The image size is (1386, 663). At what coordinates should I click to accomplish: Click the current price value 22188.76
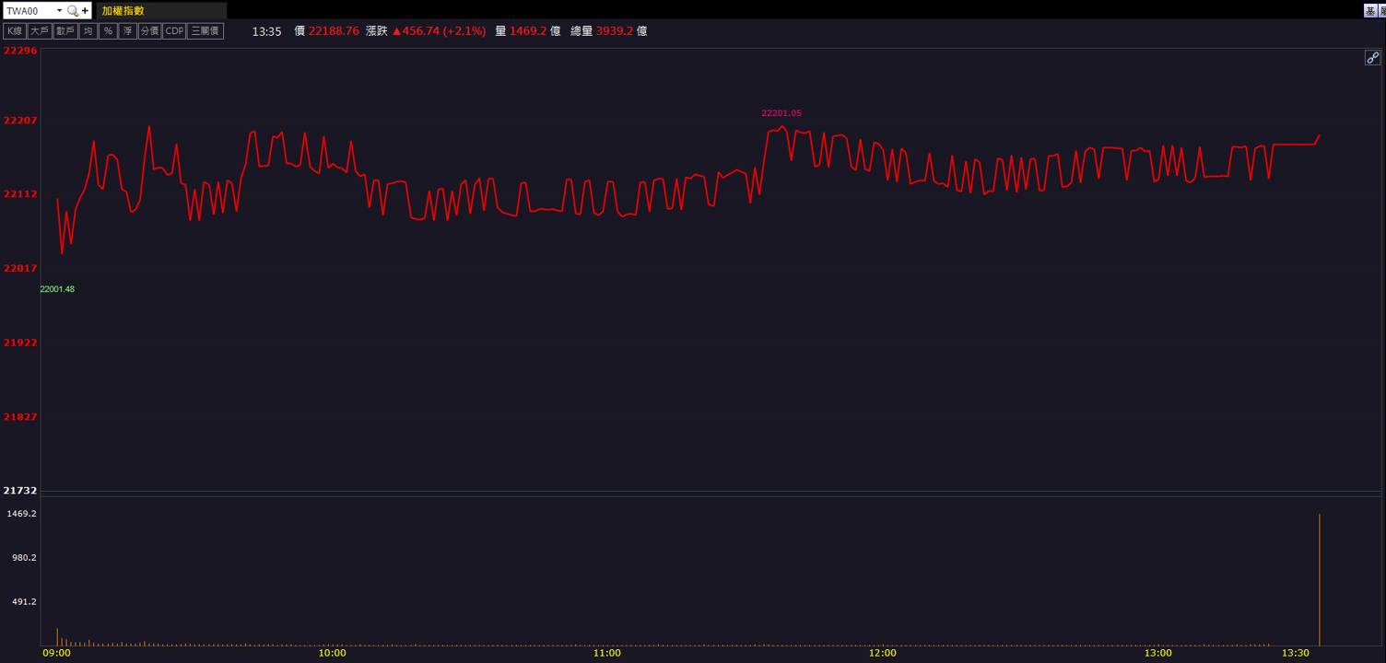(334, 31)
